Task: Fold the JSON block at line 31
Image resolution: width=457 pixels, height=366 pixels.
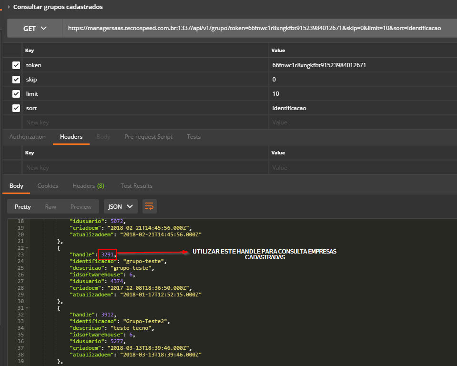Action: 27,308
